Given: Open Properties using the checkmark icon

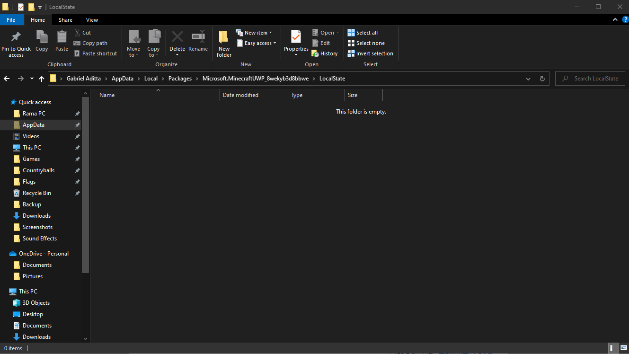Looking at the screenshot, I should [x=296, y=37].
